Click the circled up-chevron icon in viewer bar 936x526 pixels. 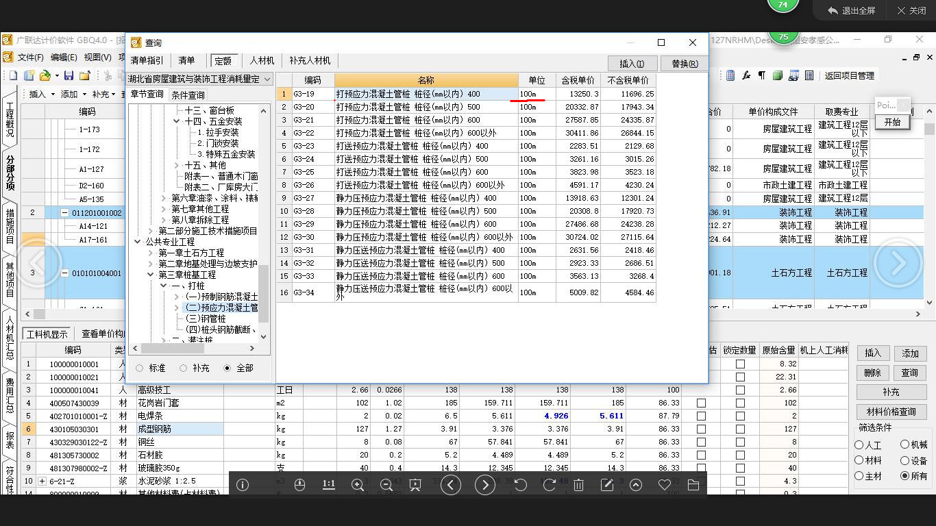(x=636, y=485)
